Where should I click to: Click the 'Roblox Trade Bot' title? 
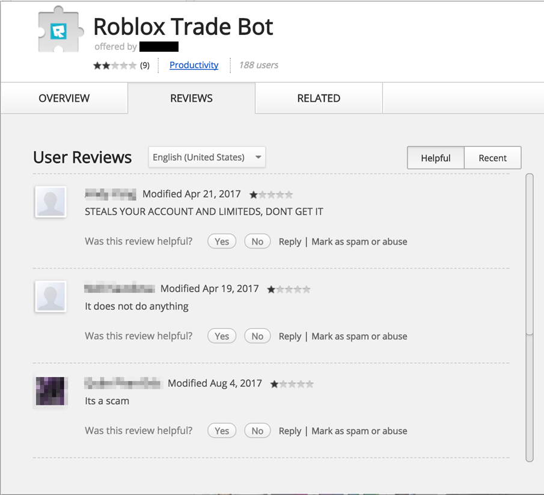point(183,26)
